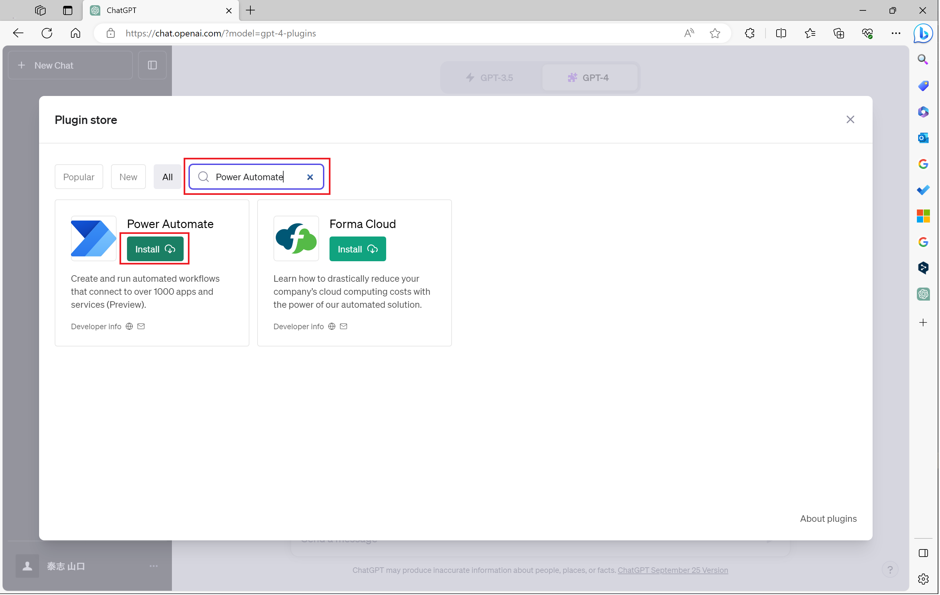Click the Power Automate search box
Viewport: 940px width, 595px height.
coord(257,177)
